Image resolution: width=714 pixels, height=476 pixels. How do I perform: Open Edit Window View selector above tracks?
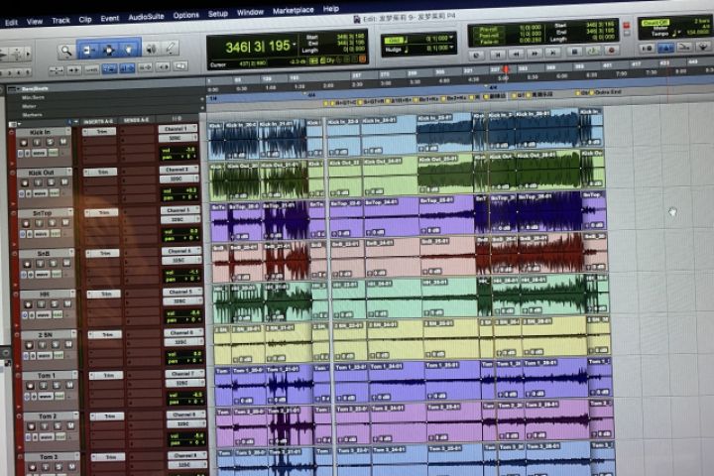(x=13, y=124)
